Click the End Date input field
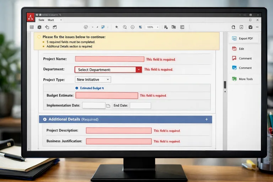 pos(140,106)
